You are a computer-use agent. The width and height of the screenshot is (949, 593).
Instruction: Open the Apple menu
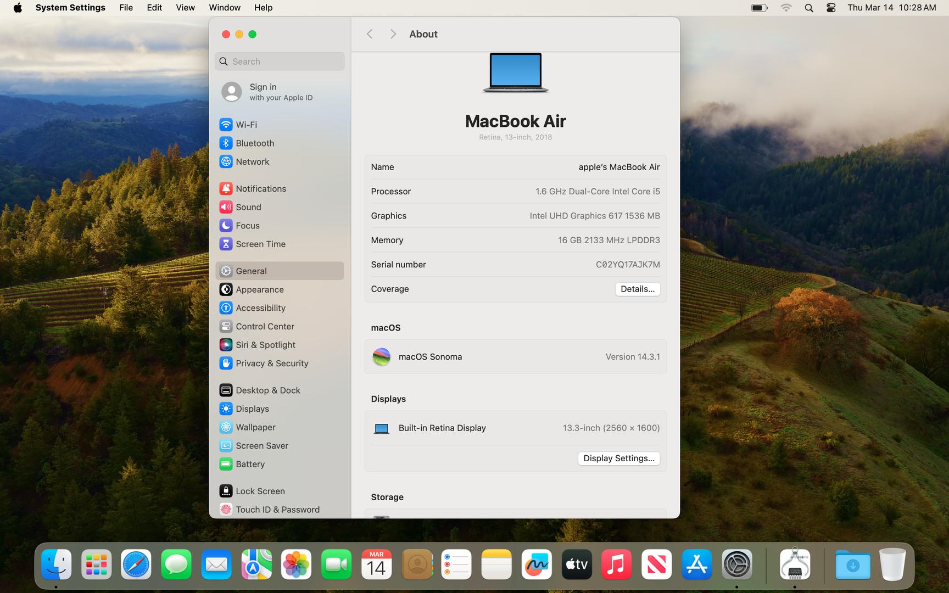pos(18,8)
